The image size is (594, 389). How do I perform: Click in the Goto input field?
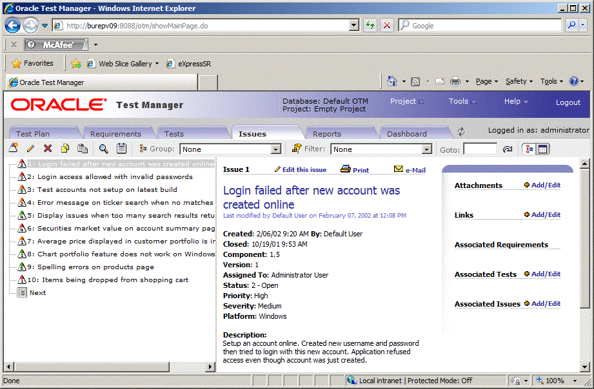tap(480, 149)
